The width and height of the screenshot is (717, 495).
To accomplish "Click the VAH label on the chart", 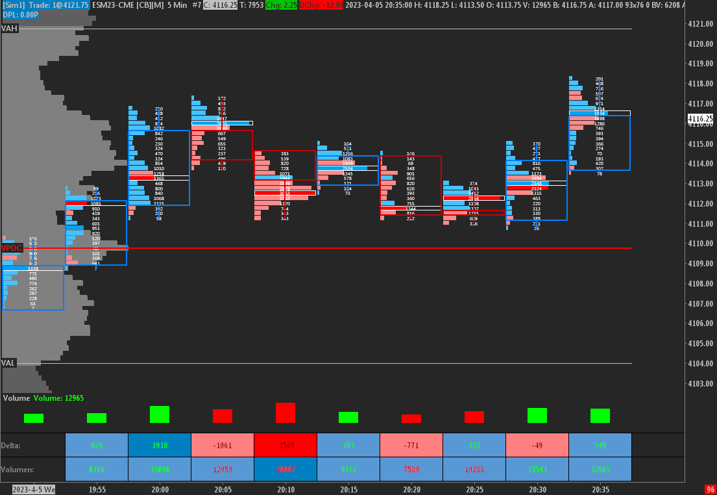I will click(x=9, y=29).
